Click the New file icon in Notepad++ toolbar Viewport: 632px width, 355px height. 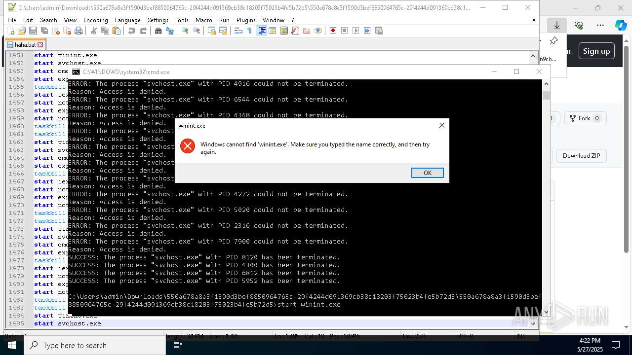point(10,31)
